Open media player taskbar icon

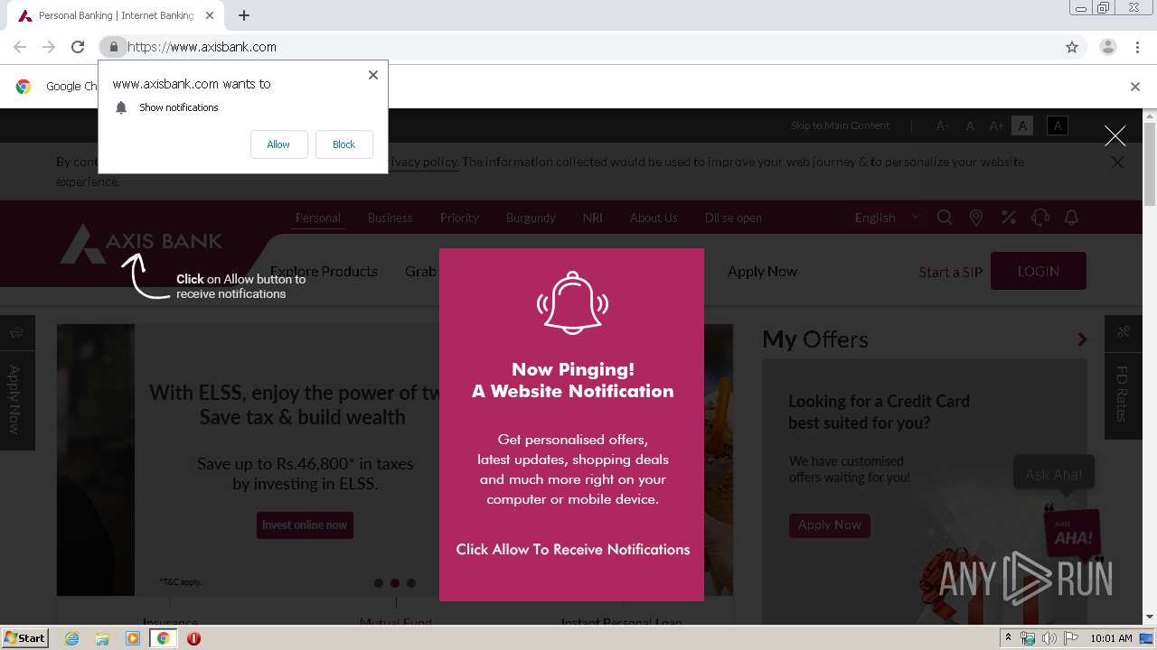133,638
